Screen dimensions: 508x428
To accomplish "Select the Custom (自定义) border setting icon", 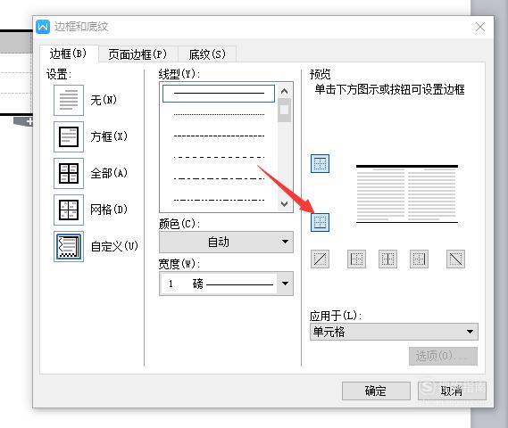I will point(69,246).
